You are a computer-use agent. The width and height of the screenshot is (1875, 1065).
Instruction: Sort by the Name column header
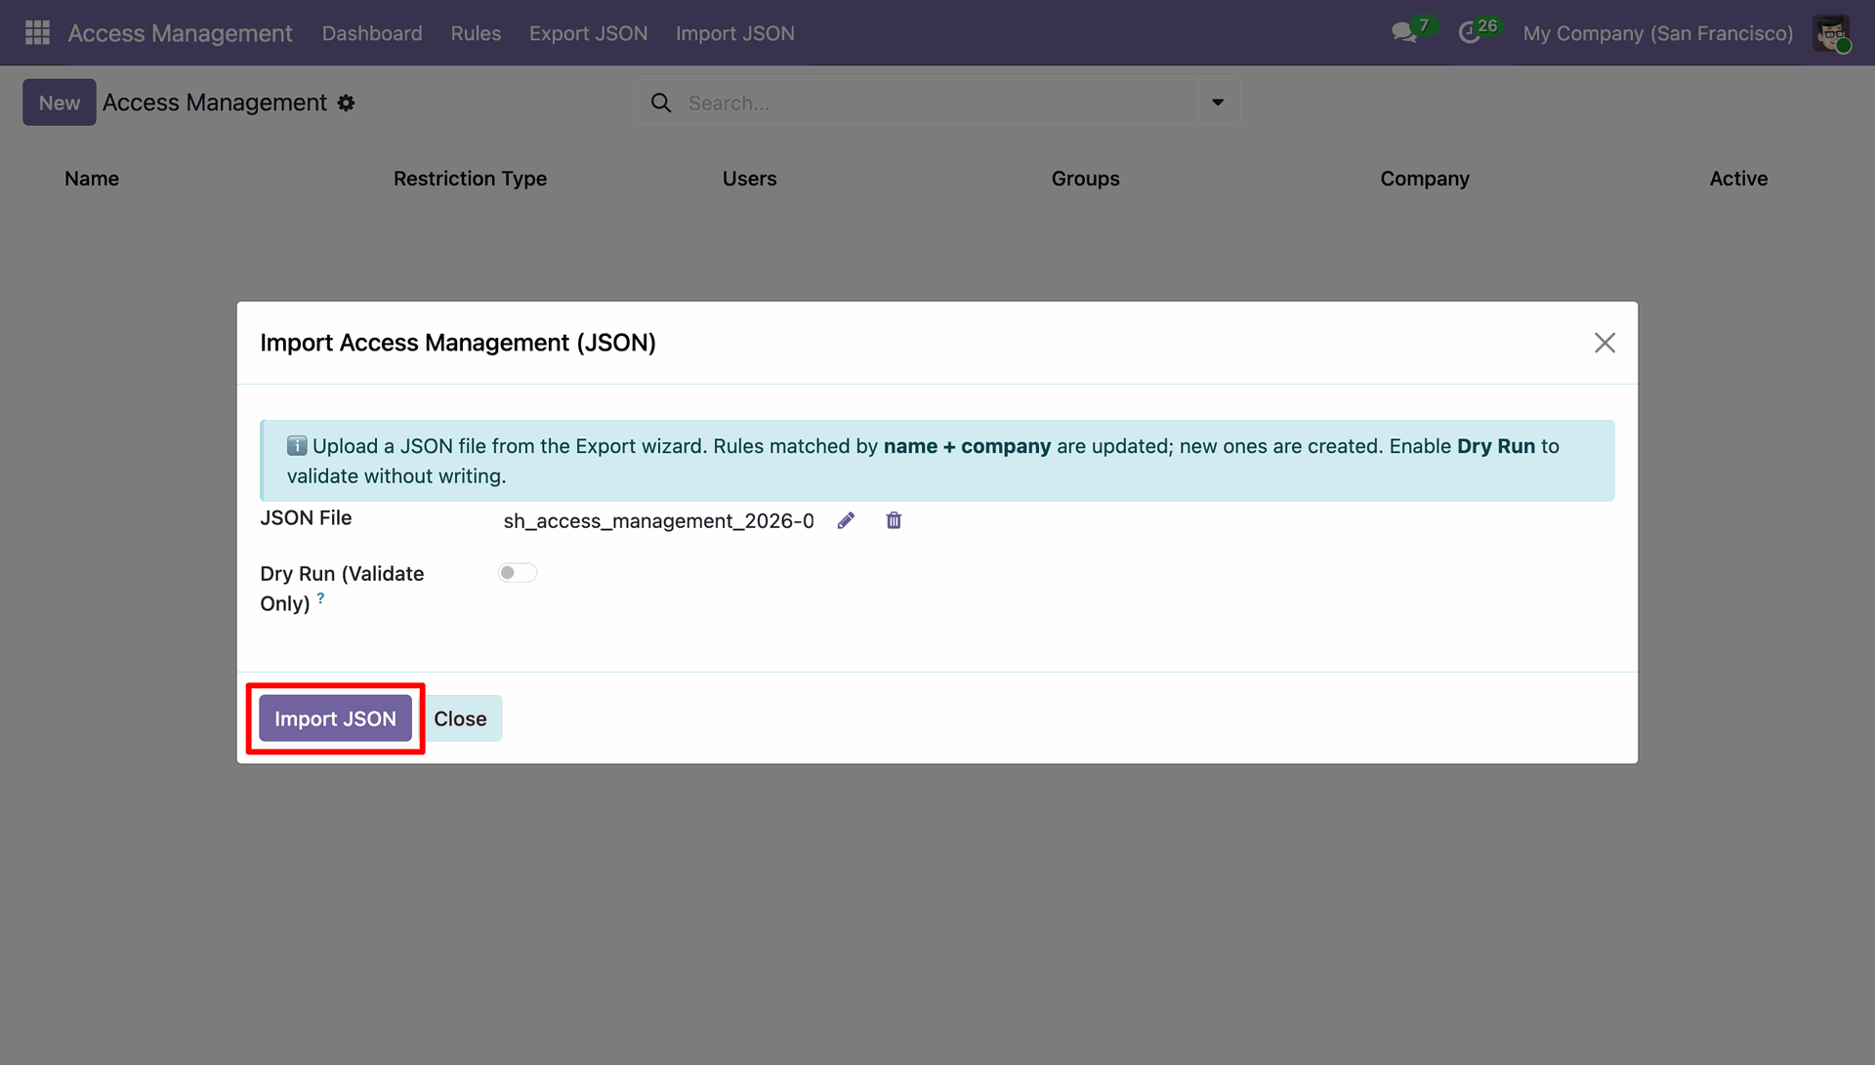click(x=92, y=179)
